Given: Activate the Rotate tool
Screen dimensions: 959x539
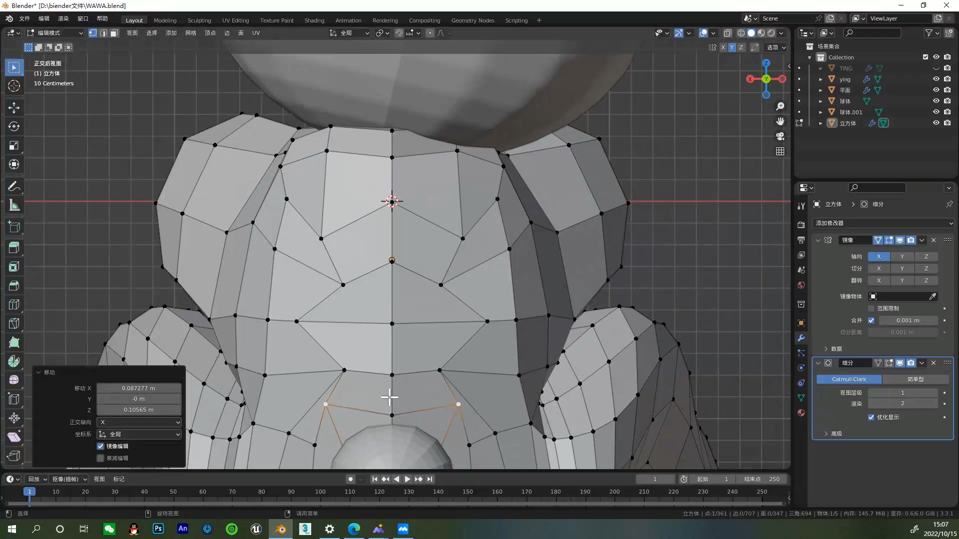Looking at the screenshot, I should click(14, 126).
